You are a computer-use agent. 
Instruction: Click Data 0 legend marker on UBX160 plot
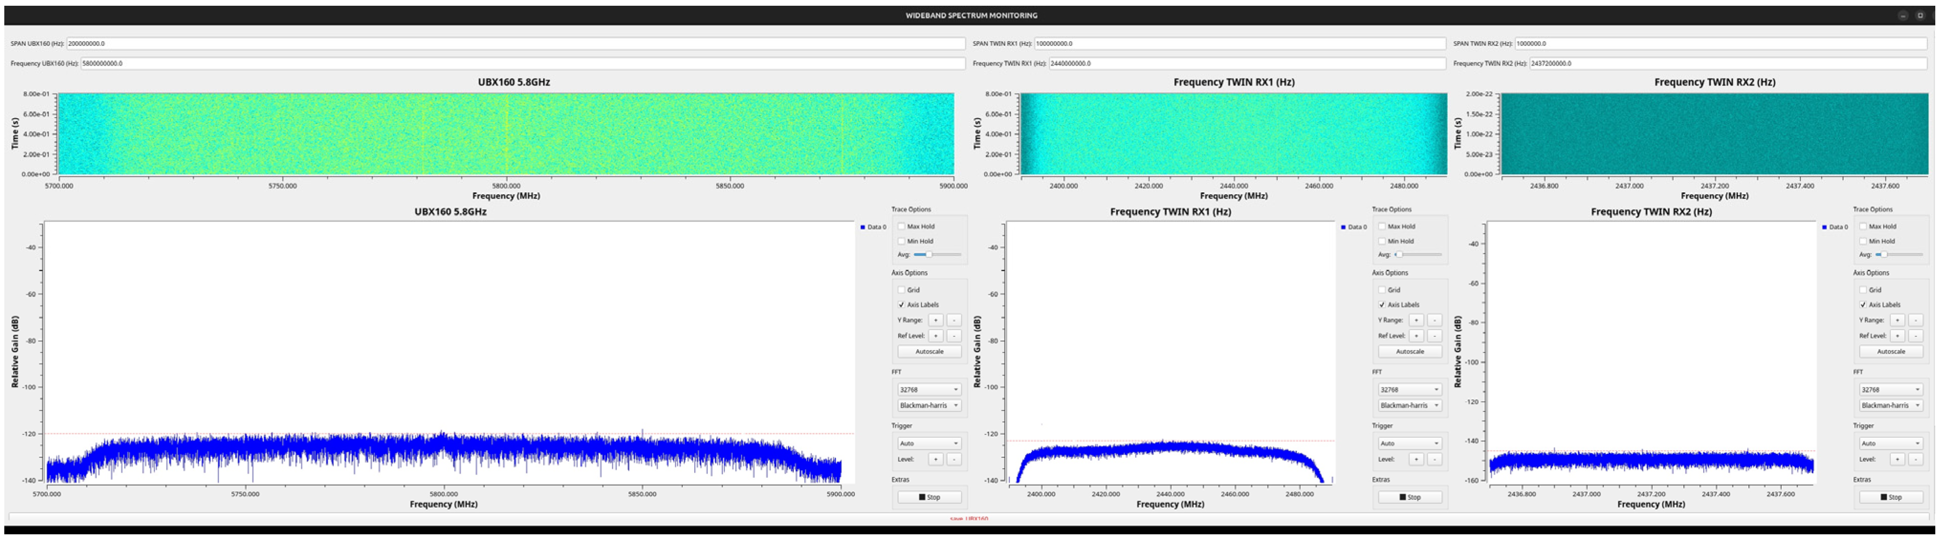pyautogui.click(x=863, y=227)
